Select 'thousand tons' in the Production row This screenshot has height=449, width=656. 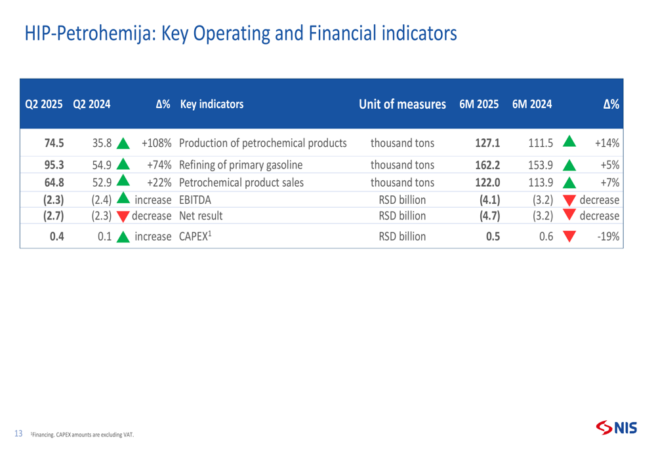pyautogui.click(x=403, y=144)
